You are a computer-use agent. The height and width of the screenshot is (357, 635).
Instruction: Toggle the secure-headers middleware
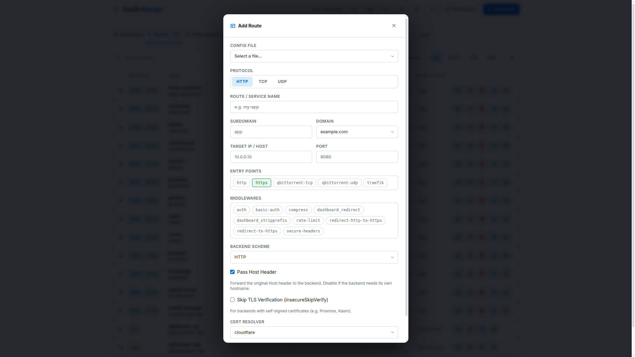coord(303,231)
